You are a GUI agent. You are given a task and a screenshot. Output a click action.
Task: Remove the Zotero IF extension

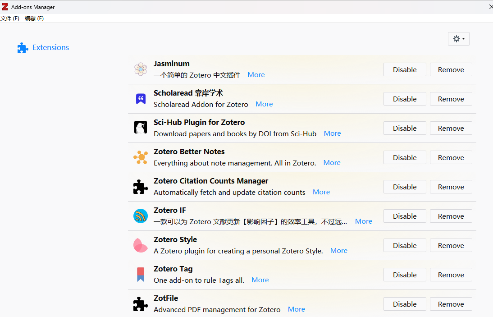click(451, 216)
